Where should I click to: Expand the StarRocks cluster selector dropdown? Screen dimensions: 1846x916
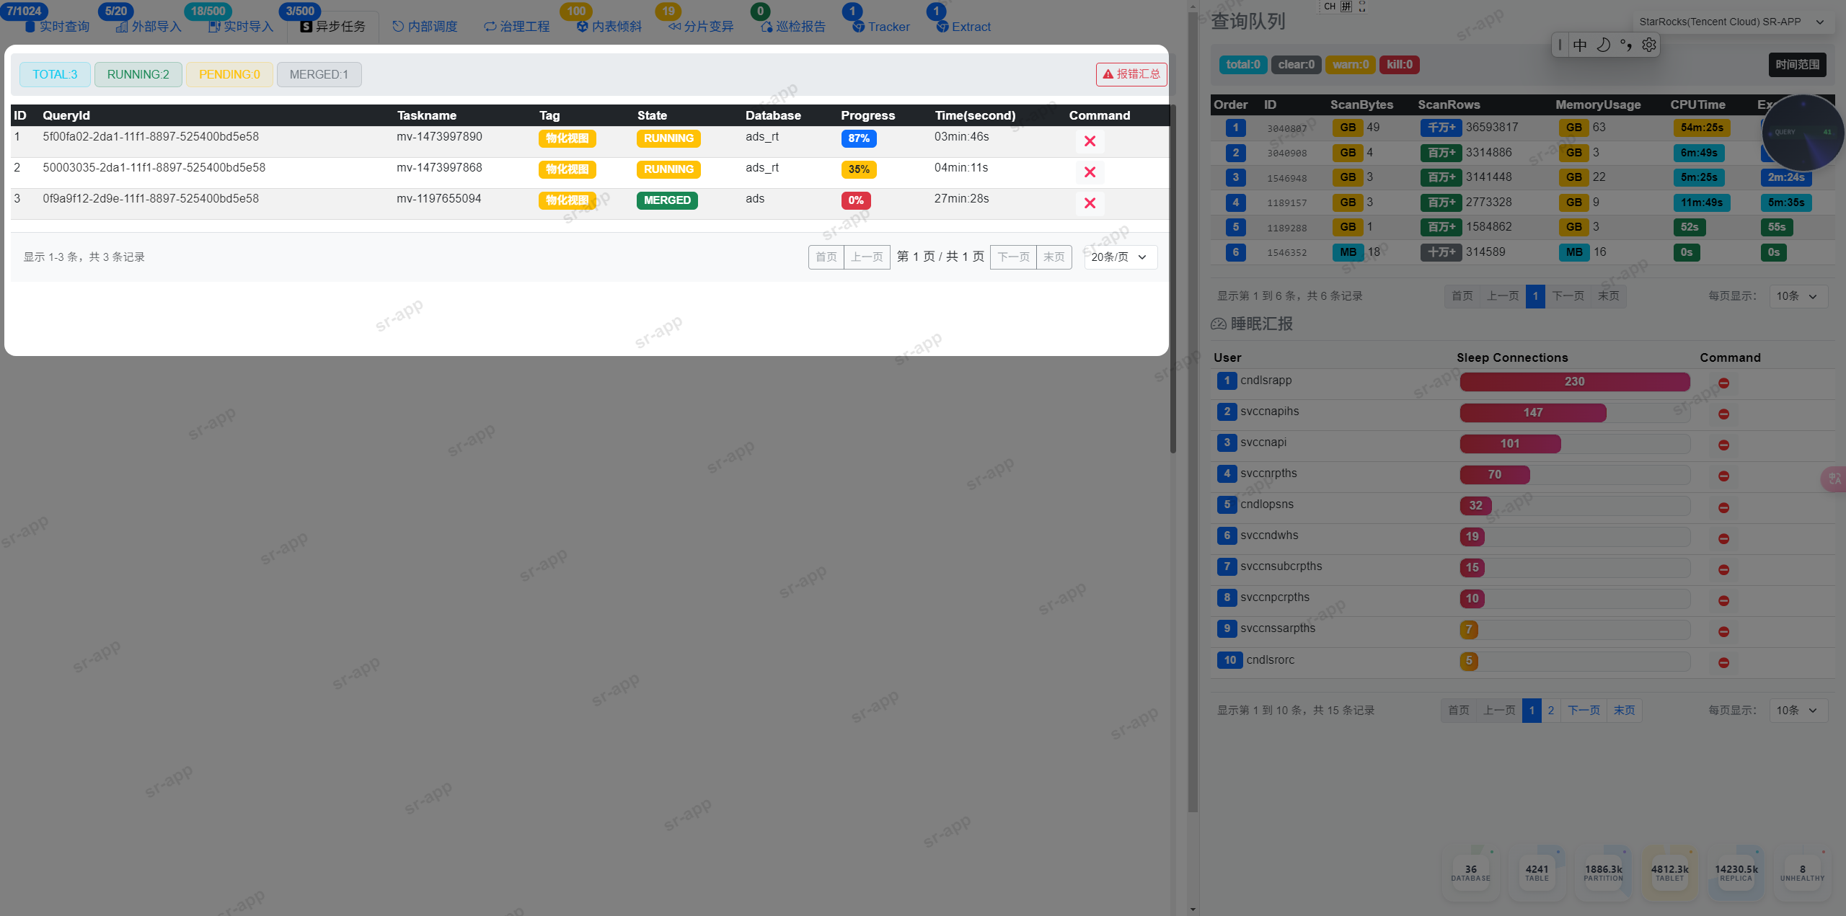tap(1731, 22)
